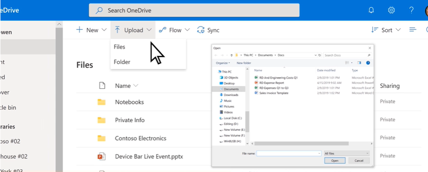428x172 pixels.
Task: Open the notifications bell in OneDrive header
Action: [x=371, y=11]
